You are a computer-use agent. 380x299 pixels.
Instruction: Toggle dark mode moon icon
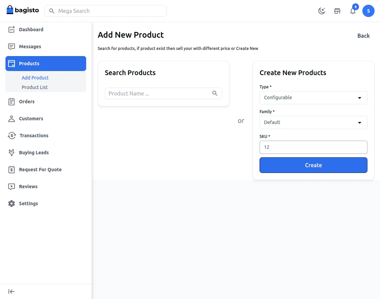(321, 11)
